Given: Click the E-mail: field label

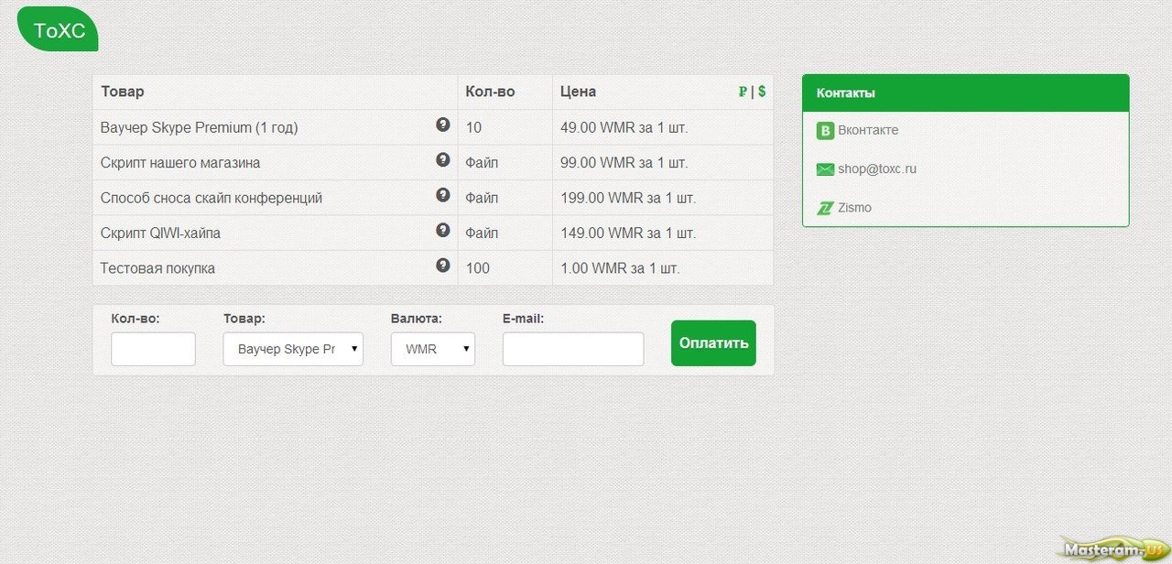Looking at the screenshot, I should coord(523,319).
